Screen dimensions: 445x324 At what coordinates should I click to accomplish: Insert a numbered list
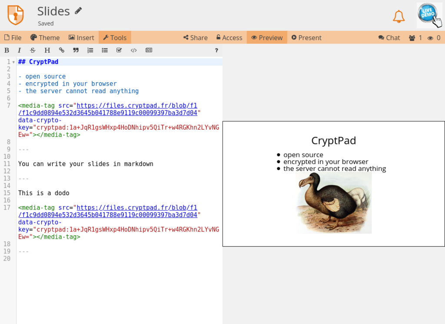[90, 50]
